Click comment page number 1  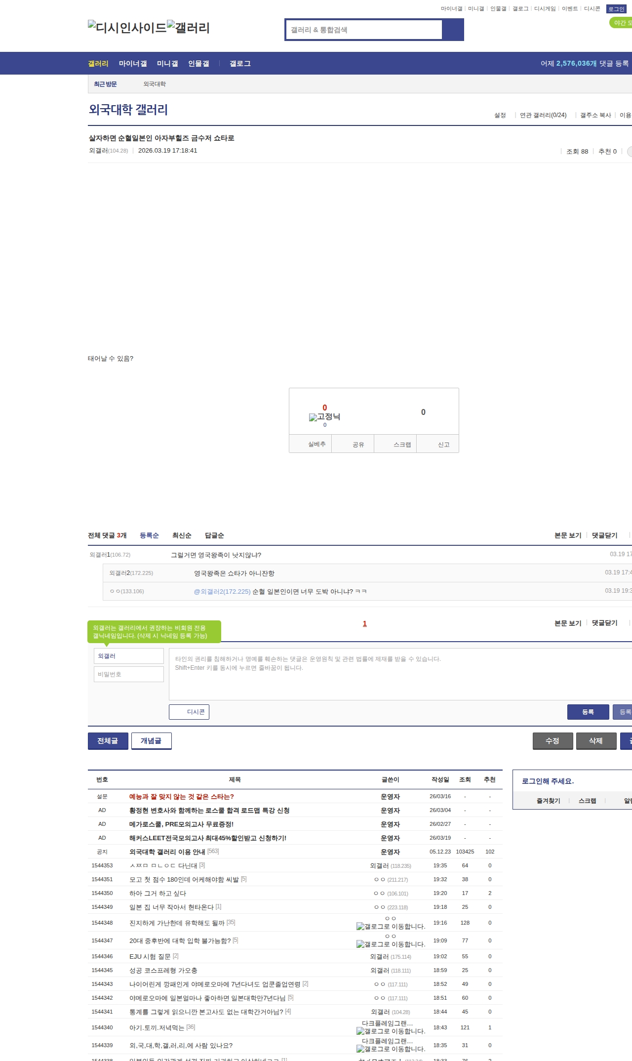coord(365,624)
